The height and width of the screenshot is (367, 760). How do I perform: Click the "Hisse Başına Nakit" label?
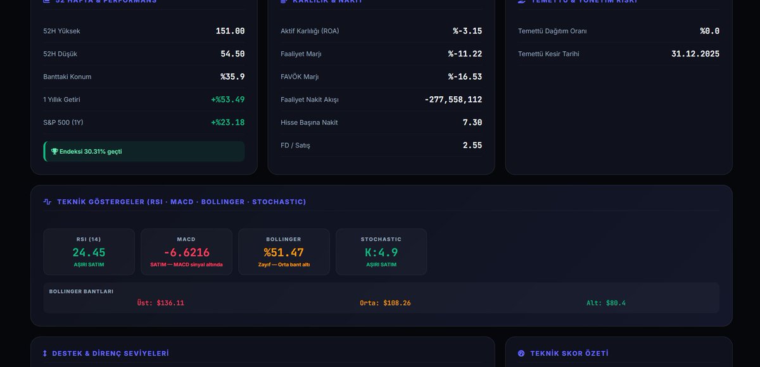[x=309, y=122]
